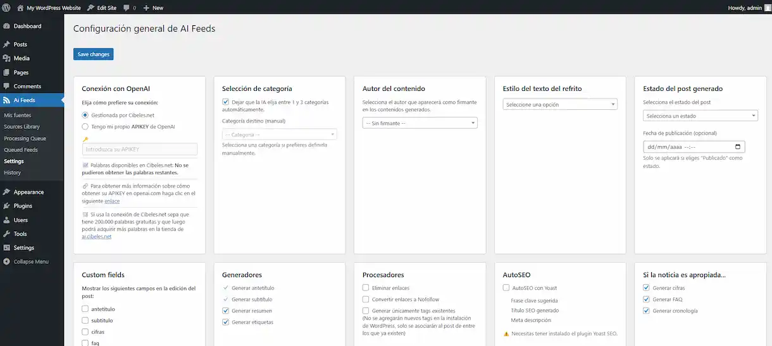Click the key icon above APIKEY field
The width and height of the screenshot is (772, 346).
(85, 139)
